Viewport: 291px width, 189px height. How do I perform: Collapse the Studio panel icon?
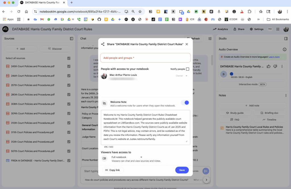pos(286,39)
